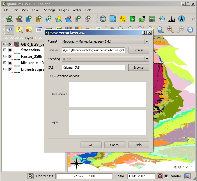Click the Layer options text area
The height and width of the screenshot is (181, 197).
107,122
